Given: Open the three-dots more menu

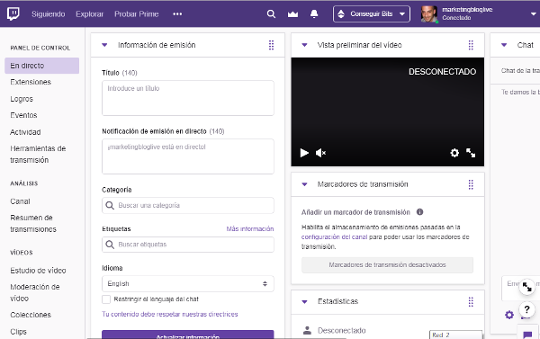Looking at the screenshot, I should [x=177, y=14].
